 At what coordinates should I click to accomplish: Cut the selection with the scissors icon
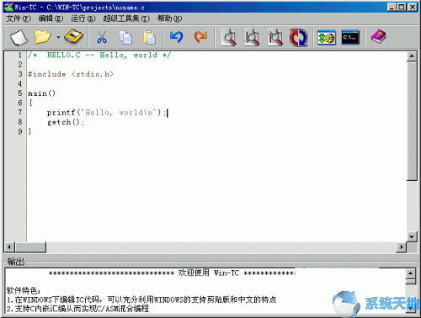point(102,37)
